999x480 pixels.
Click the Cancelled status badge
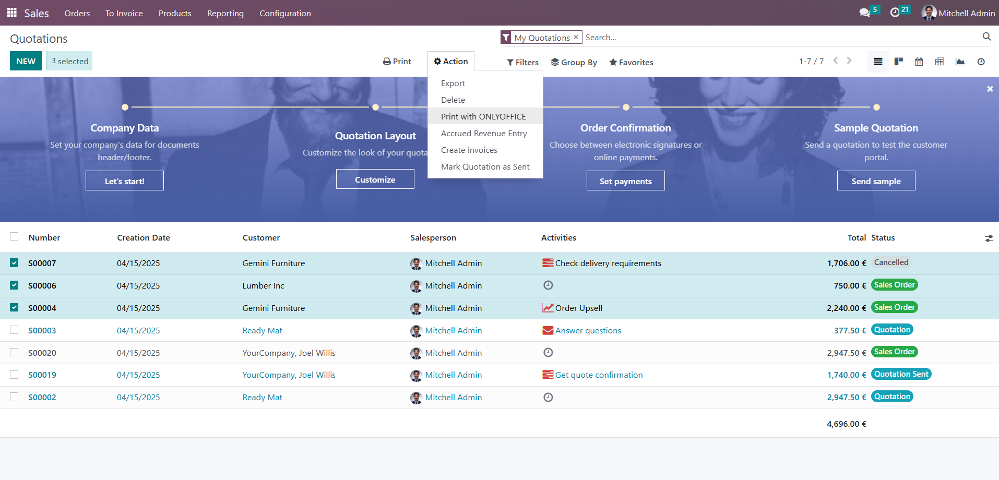point(891,262)
